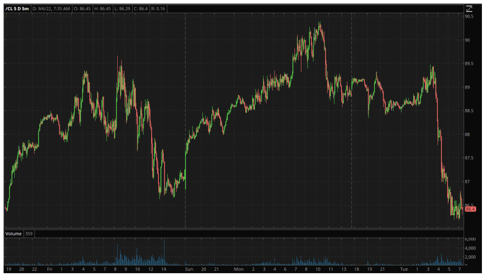Click the 14 hour label before Sun
Screen dimensions: 486x276
(164, 269)
